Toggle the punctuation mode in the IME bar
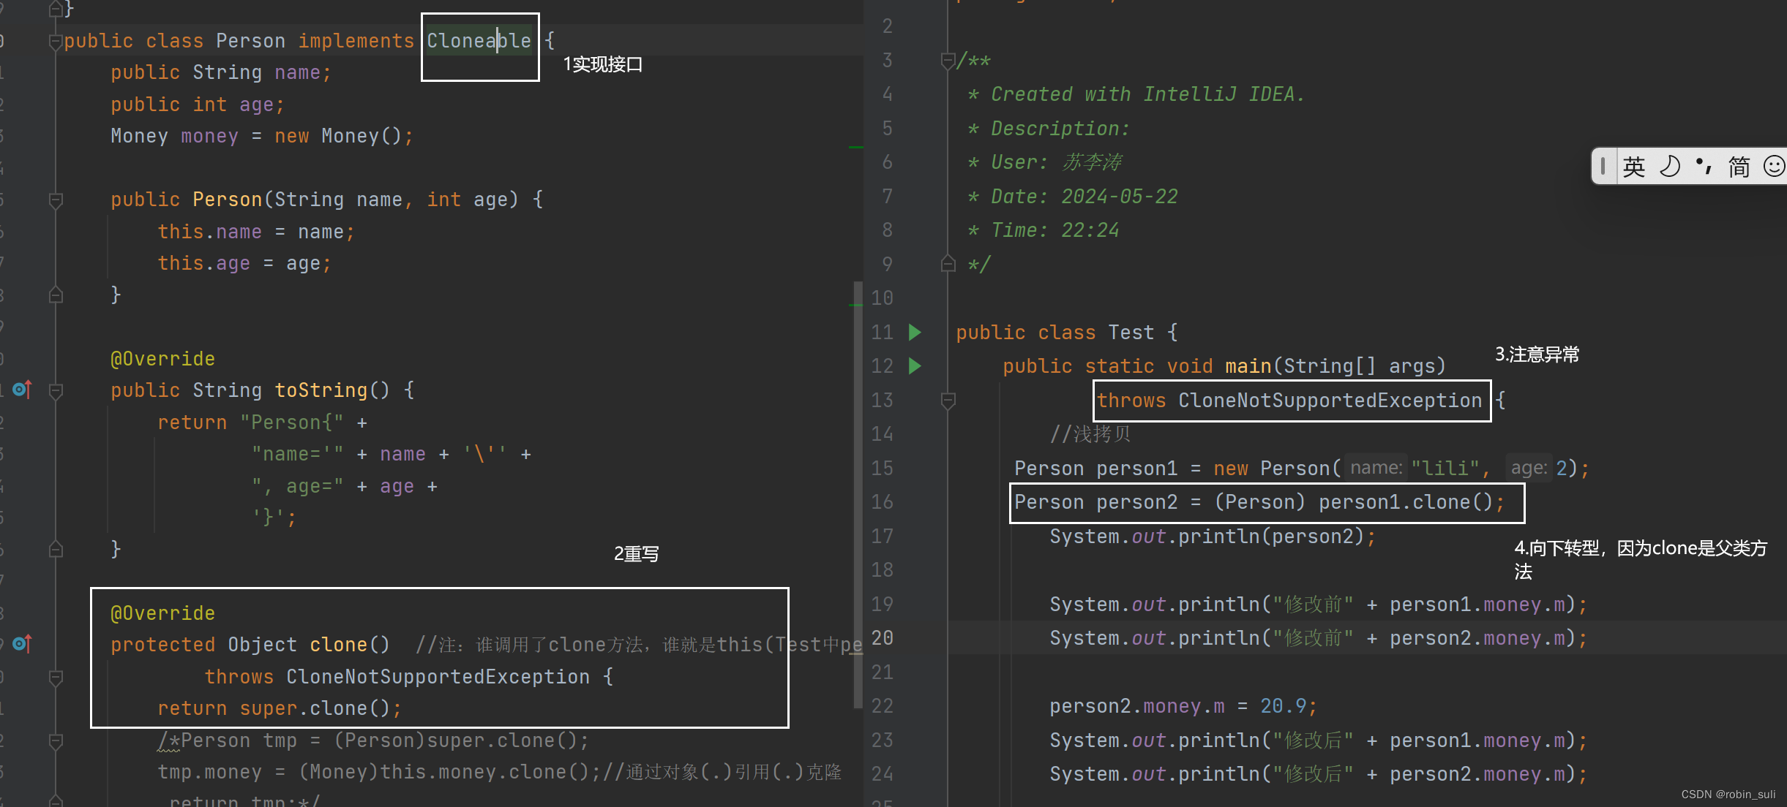The image size is (1787, 807). click(1704, 167)
